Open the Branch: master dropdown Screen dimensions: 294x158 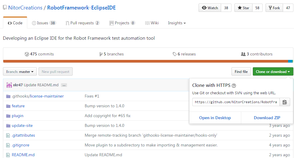[x=20, y=72]
